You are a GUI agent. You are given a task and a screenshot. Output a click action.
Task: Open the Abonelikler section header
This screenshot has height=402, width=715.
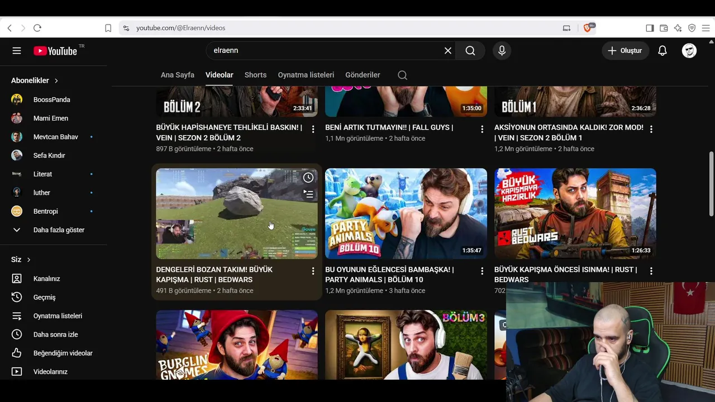35,80
